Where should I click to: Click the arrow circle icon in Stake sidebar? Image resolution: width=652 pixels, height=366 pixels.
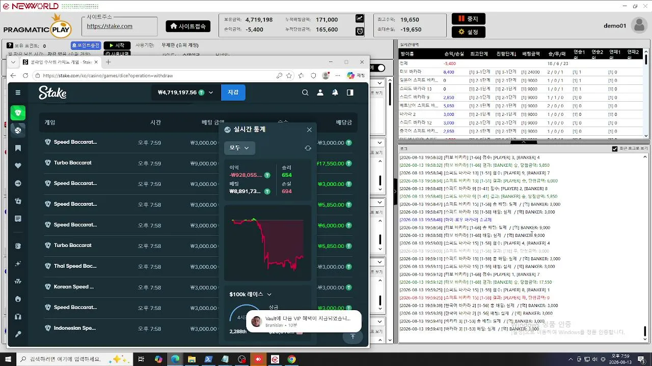[x=18, y=183]
